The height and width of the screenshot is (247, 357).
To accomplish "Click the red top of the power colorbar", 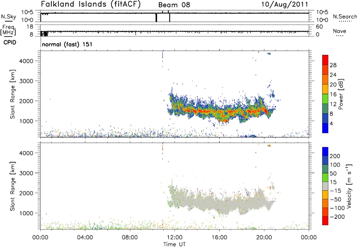I will tap(325, 60).
